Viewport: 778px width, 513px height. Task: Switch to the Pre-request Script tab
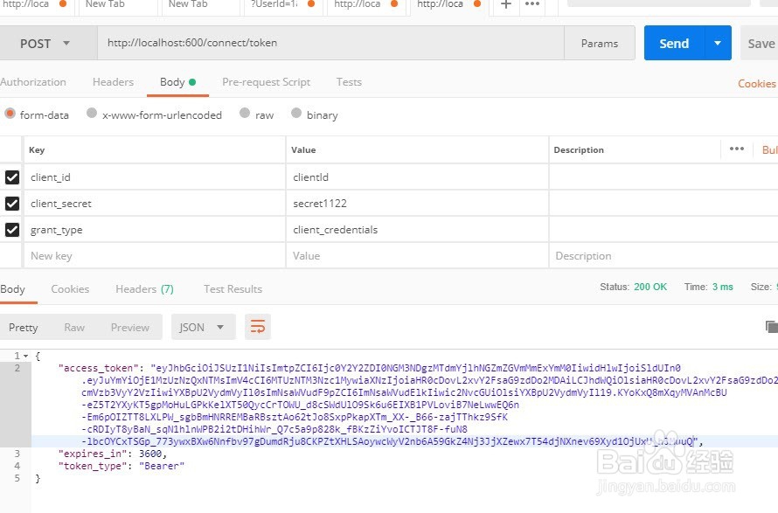266,81
